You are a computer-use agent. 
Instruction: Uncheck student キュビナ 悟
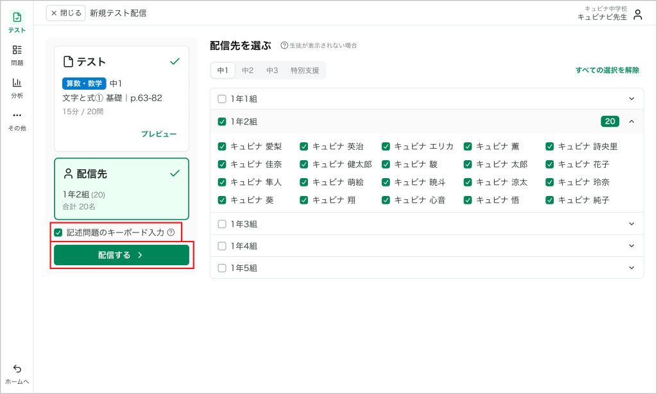coord(468,201)
